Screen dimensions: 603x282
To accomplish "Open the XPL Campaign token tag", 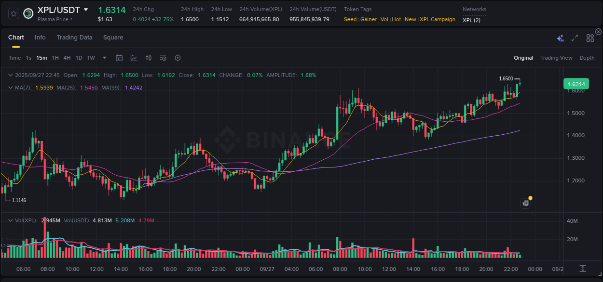I will point(437,19).
